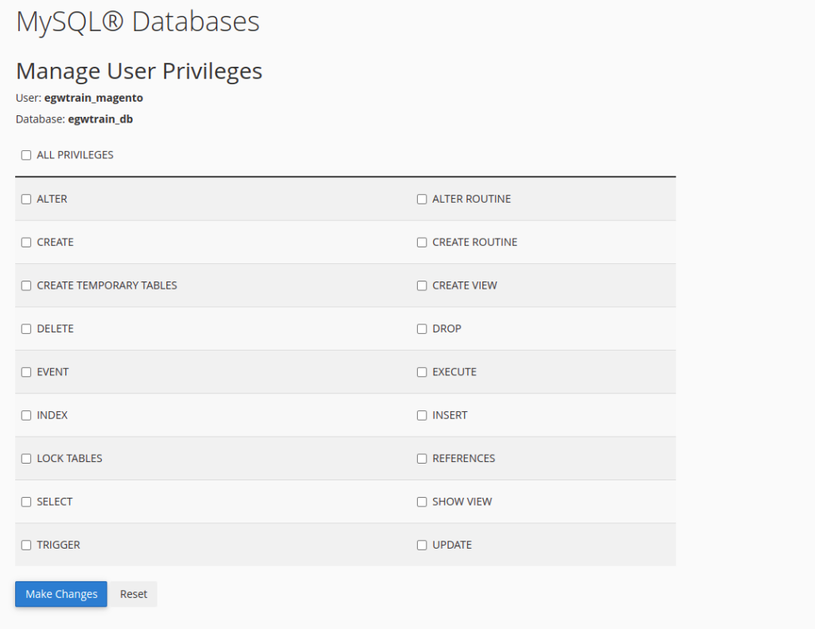This screenshot has width=815, height=629.
Task: Tick the CREATE VIEW checkbox
Action: (x=422, y=285)
